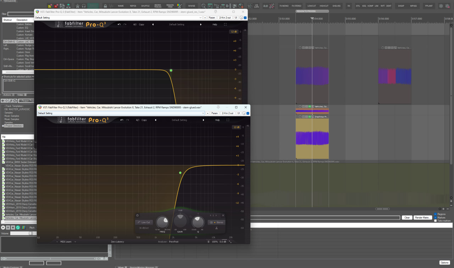Screen dimensions: 454x268
Task: Click Param button in rear FX window
Action: pyautogui.click(x=212, y=17)
